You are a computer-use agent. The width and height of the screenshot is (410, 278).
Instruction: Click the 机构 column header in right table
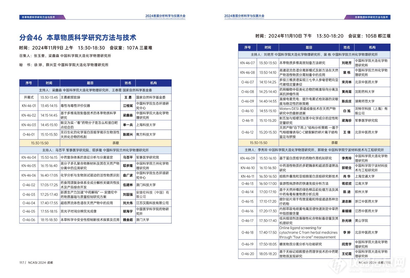[x=372, y=47]
